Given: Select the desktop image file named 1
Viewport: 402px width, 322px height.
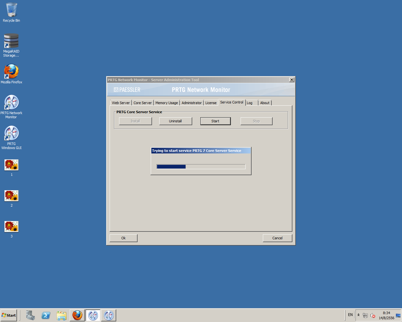Looking at the screenshot, I should (x=11, y=168).
